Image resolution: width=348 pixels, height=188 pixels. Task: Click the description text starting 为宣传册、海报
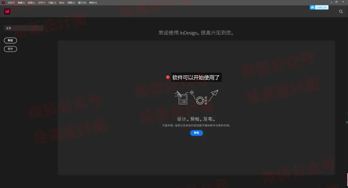(197, 126)
